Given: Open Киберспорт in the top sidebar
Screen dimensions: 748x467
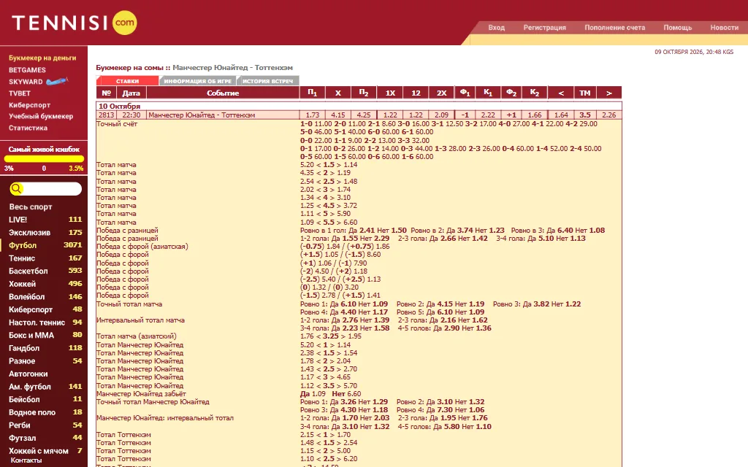Looking at the screenshot, I should tap(29, 105).
